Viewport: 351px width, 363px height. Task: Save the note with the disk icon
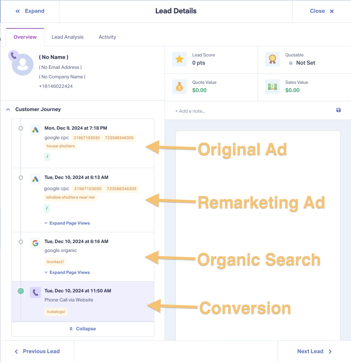[338, 110]
